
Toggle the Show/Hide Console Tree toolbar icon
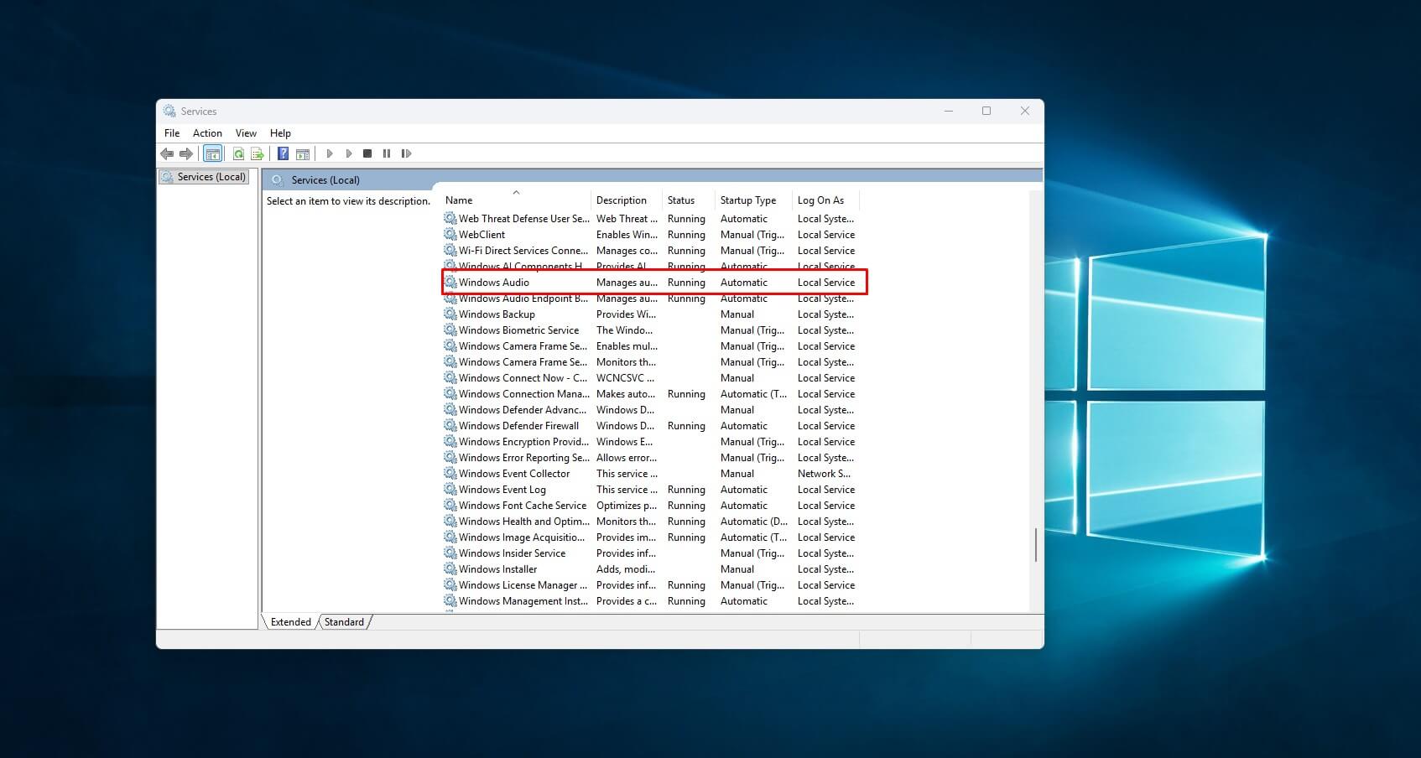click(213, 153)
